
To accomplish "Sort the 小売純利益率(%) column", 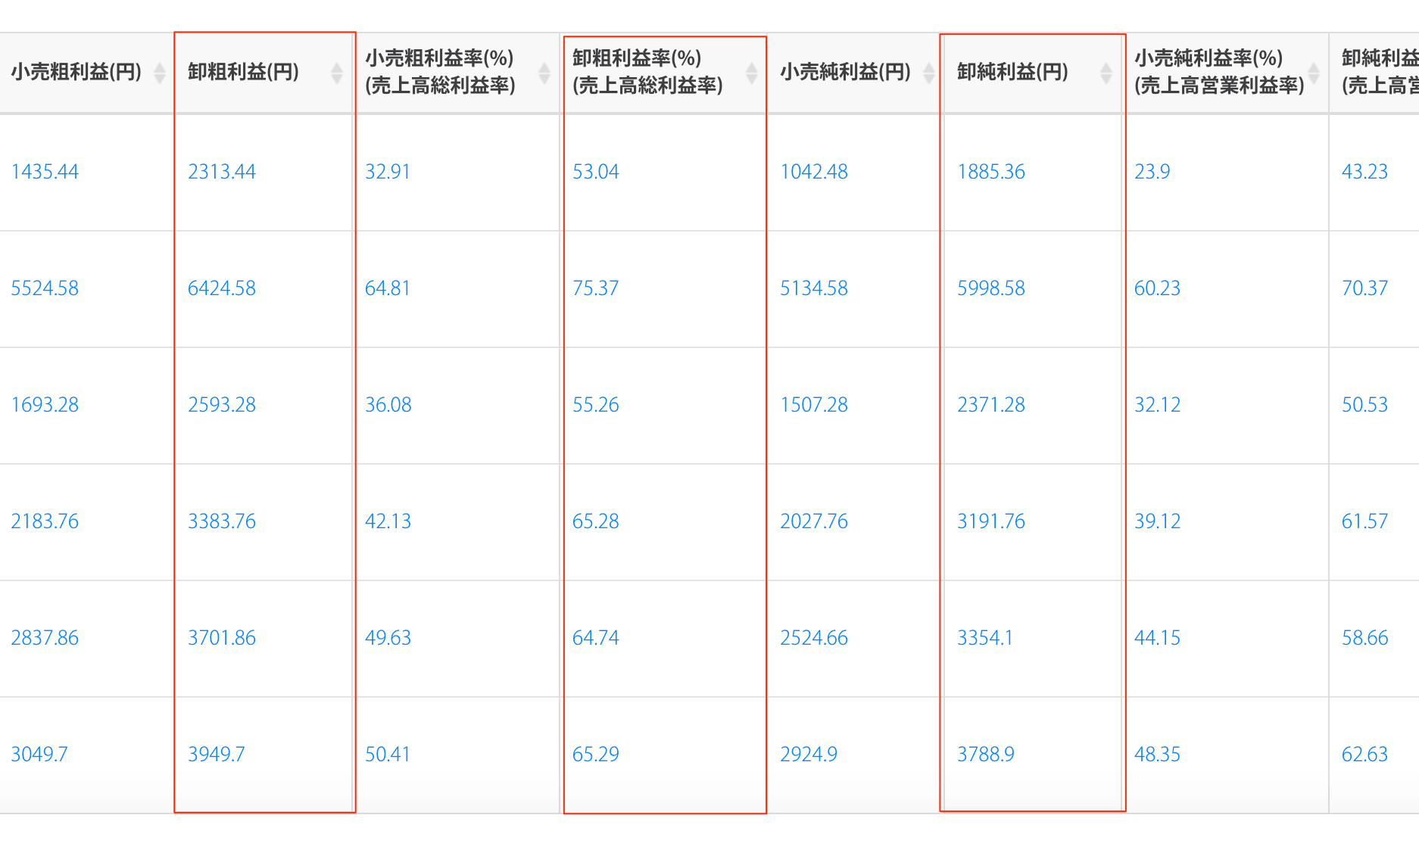I will (1314, 73).
